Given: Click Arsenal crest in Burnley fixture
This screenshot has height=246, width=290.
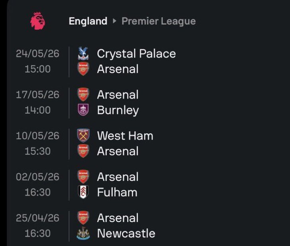Looking at the screenshot, I should coord(83,95).
